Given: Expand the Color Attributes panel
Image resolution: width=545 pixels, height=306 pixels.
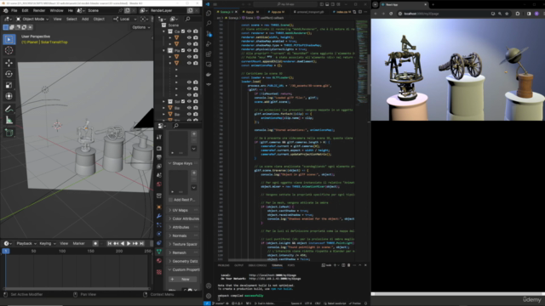Looking at the screenshot, I should [x=184, y=219].
